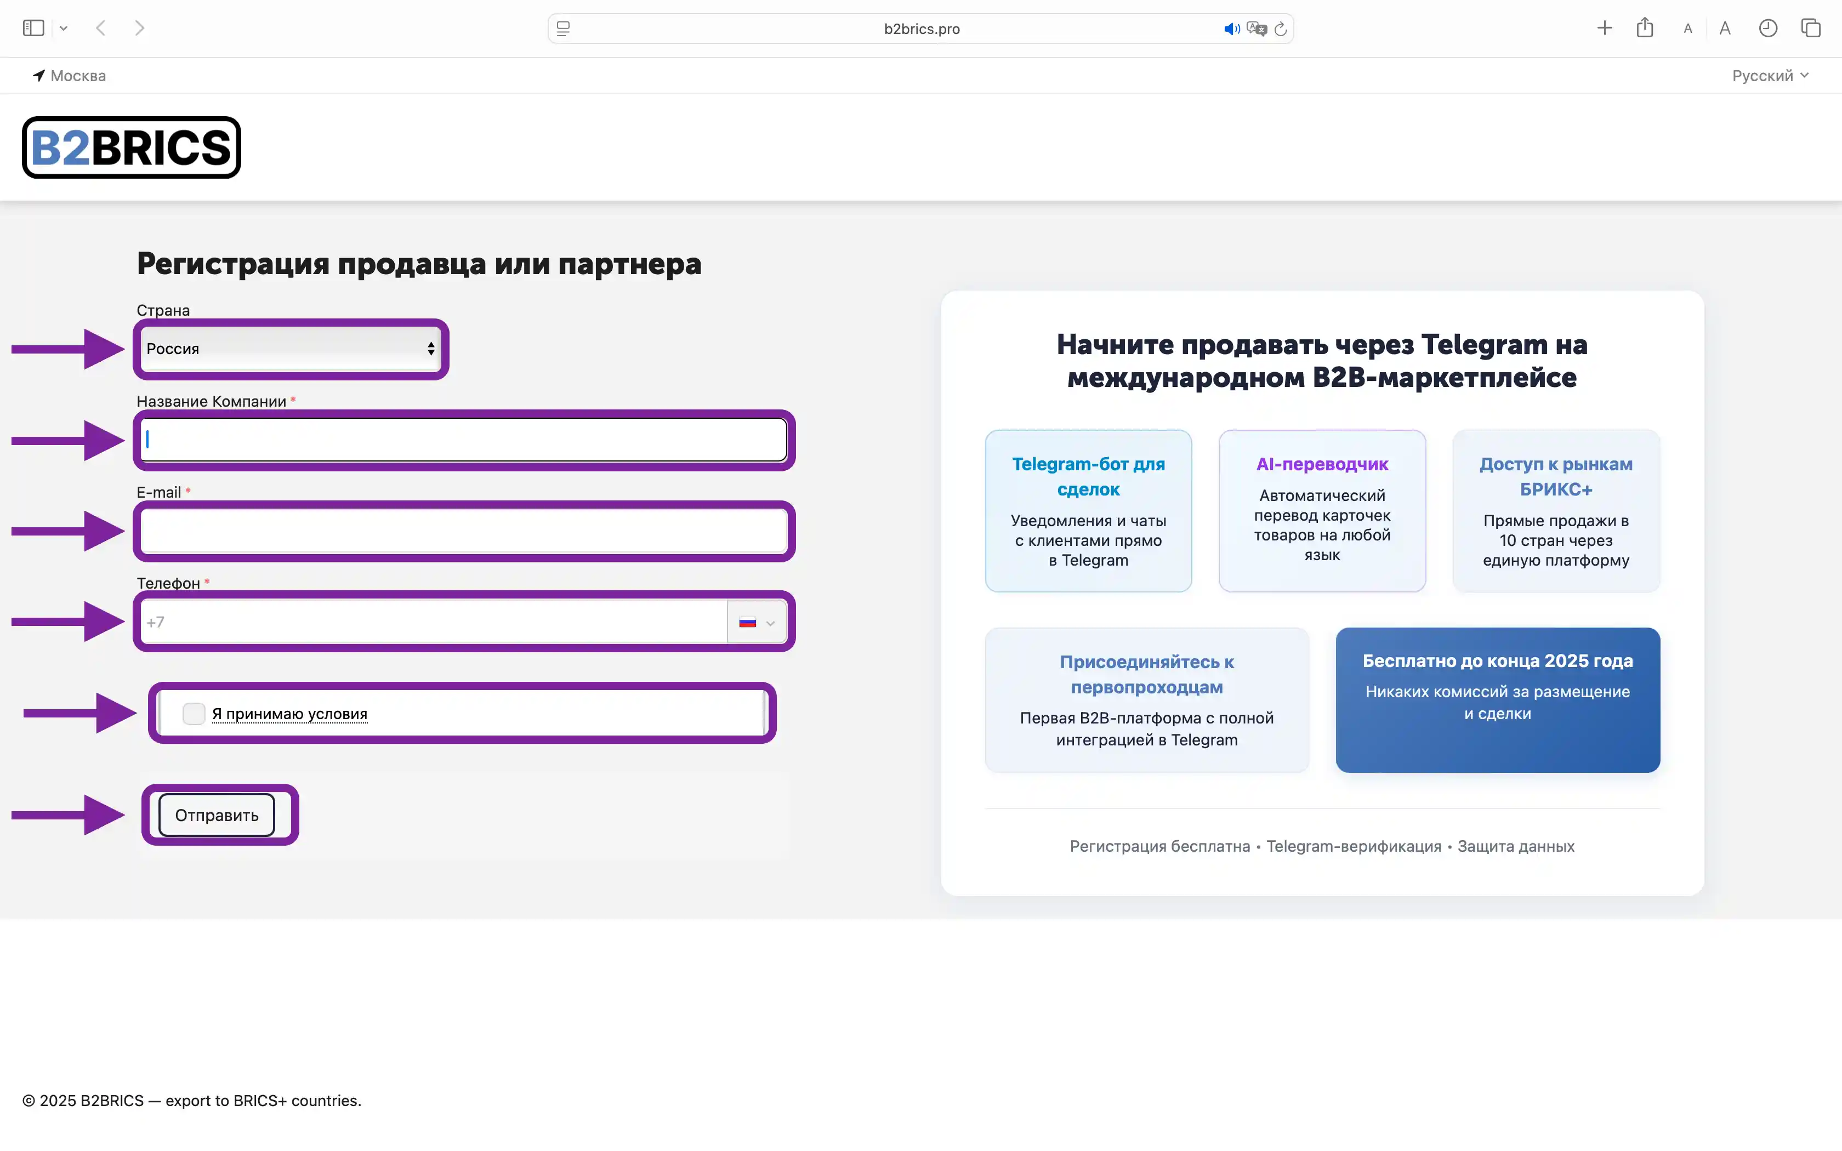Focus the Телефон number field
The width and height of the screenshot is (1842, 1151).
(x=434, y=622)
